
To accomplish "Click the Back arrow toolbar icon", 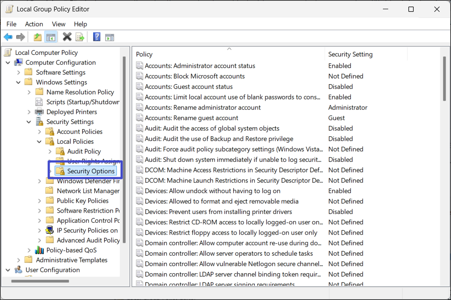I will point(8,37).
